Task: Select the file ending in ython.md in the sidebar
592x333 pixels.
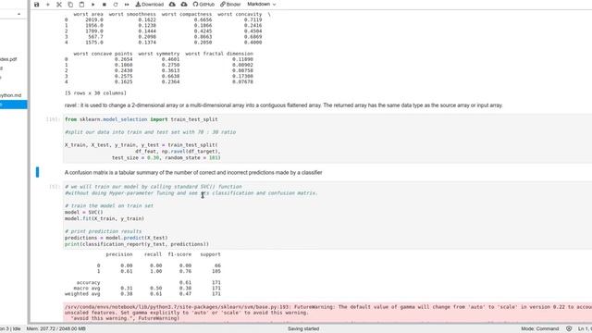Action: pyautogui.click(x=10, y=95)
